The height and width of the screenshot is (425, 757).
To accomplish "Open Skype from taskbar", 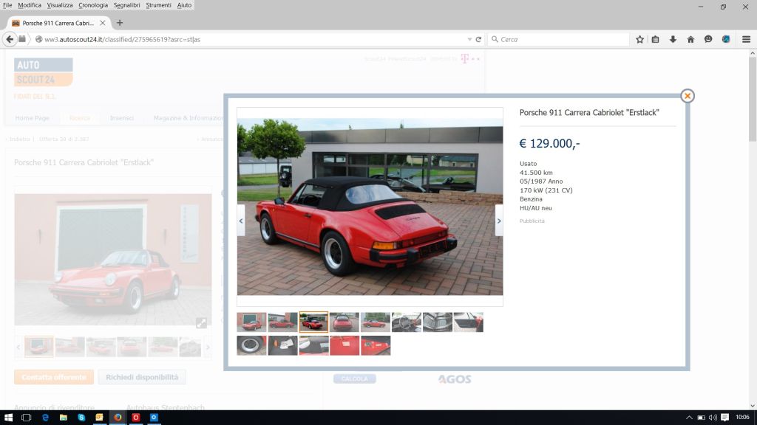I will (x=81, y=418).
